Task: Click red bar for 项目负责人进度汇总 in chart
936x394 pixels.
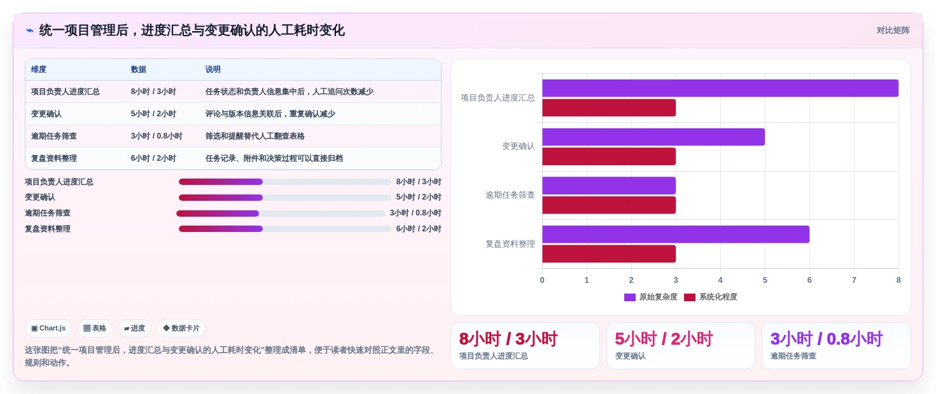Action: [x=609, y=108]
